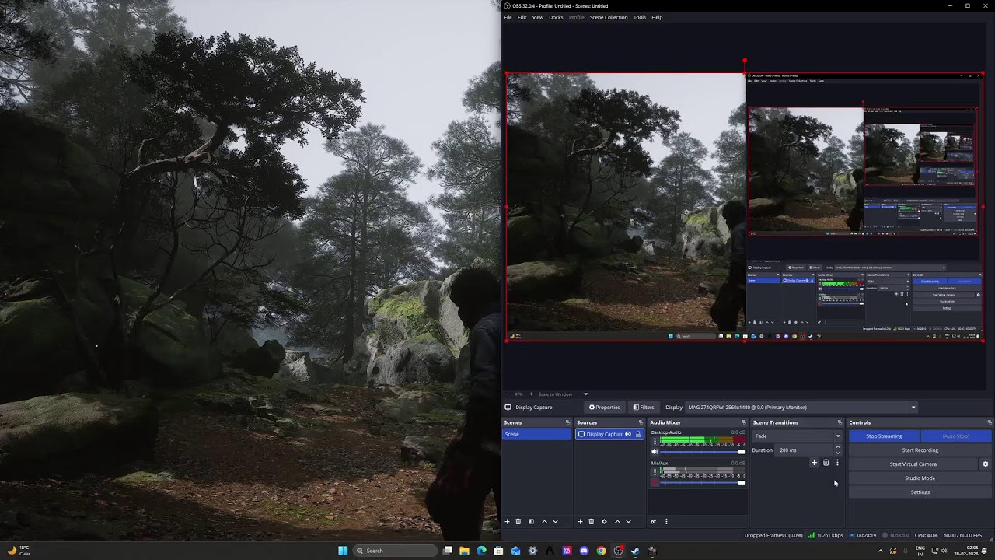Open File Explorer from taskbar
Screen dimensions: 995x560
(x=464, y=551)
